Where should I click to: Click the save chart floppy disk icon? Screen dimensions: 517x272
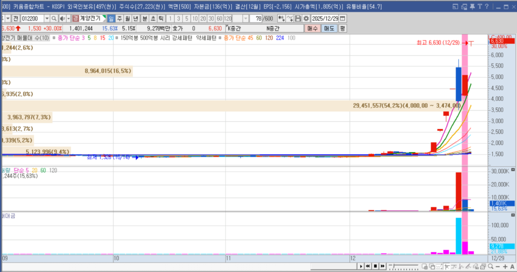click(298, 19)
